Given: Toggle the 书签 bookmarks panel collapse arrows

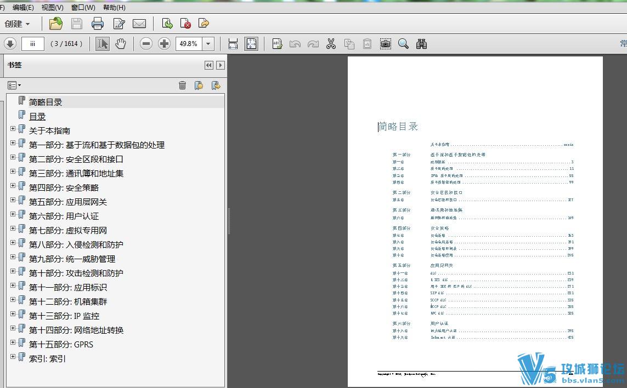Looking at the screenshot, I should pyautogui.click(x=208, y=65).
